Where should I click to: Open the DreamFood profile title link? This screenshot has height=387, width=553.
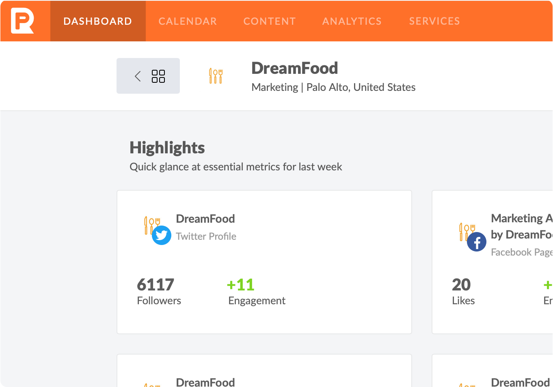click(294, 68)
